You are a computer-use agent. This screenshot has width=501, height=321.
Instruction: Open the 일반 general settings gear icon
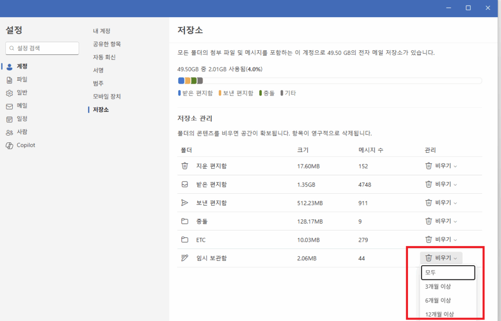tap(10, 92)
